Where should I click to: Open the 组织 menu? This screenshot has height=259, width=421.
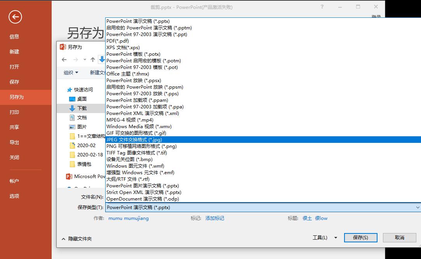click(x=71, y=72)
